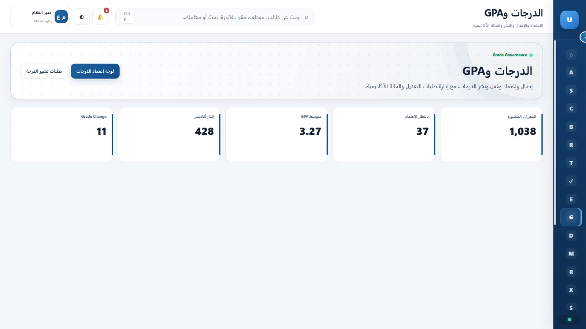
Task: Open the X sidebar icon
Action: click(x=571, y=290)
